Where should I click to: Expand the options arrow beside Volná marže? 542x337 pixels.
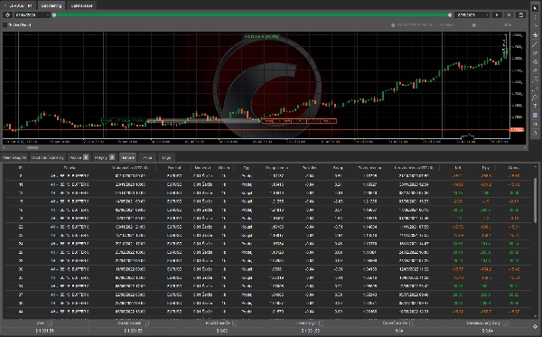coord(322,323)
